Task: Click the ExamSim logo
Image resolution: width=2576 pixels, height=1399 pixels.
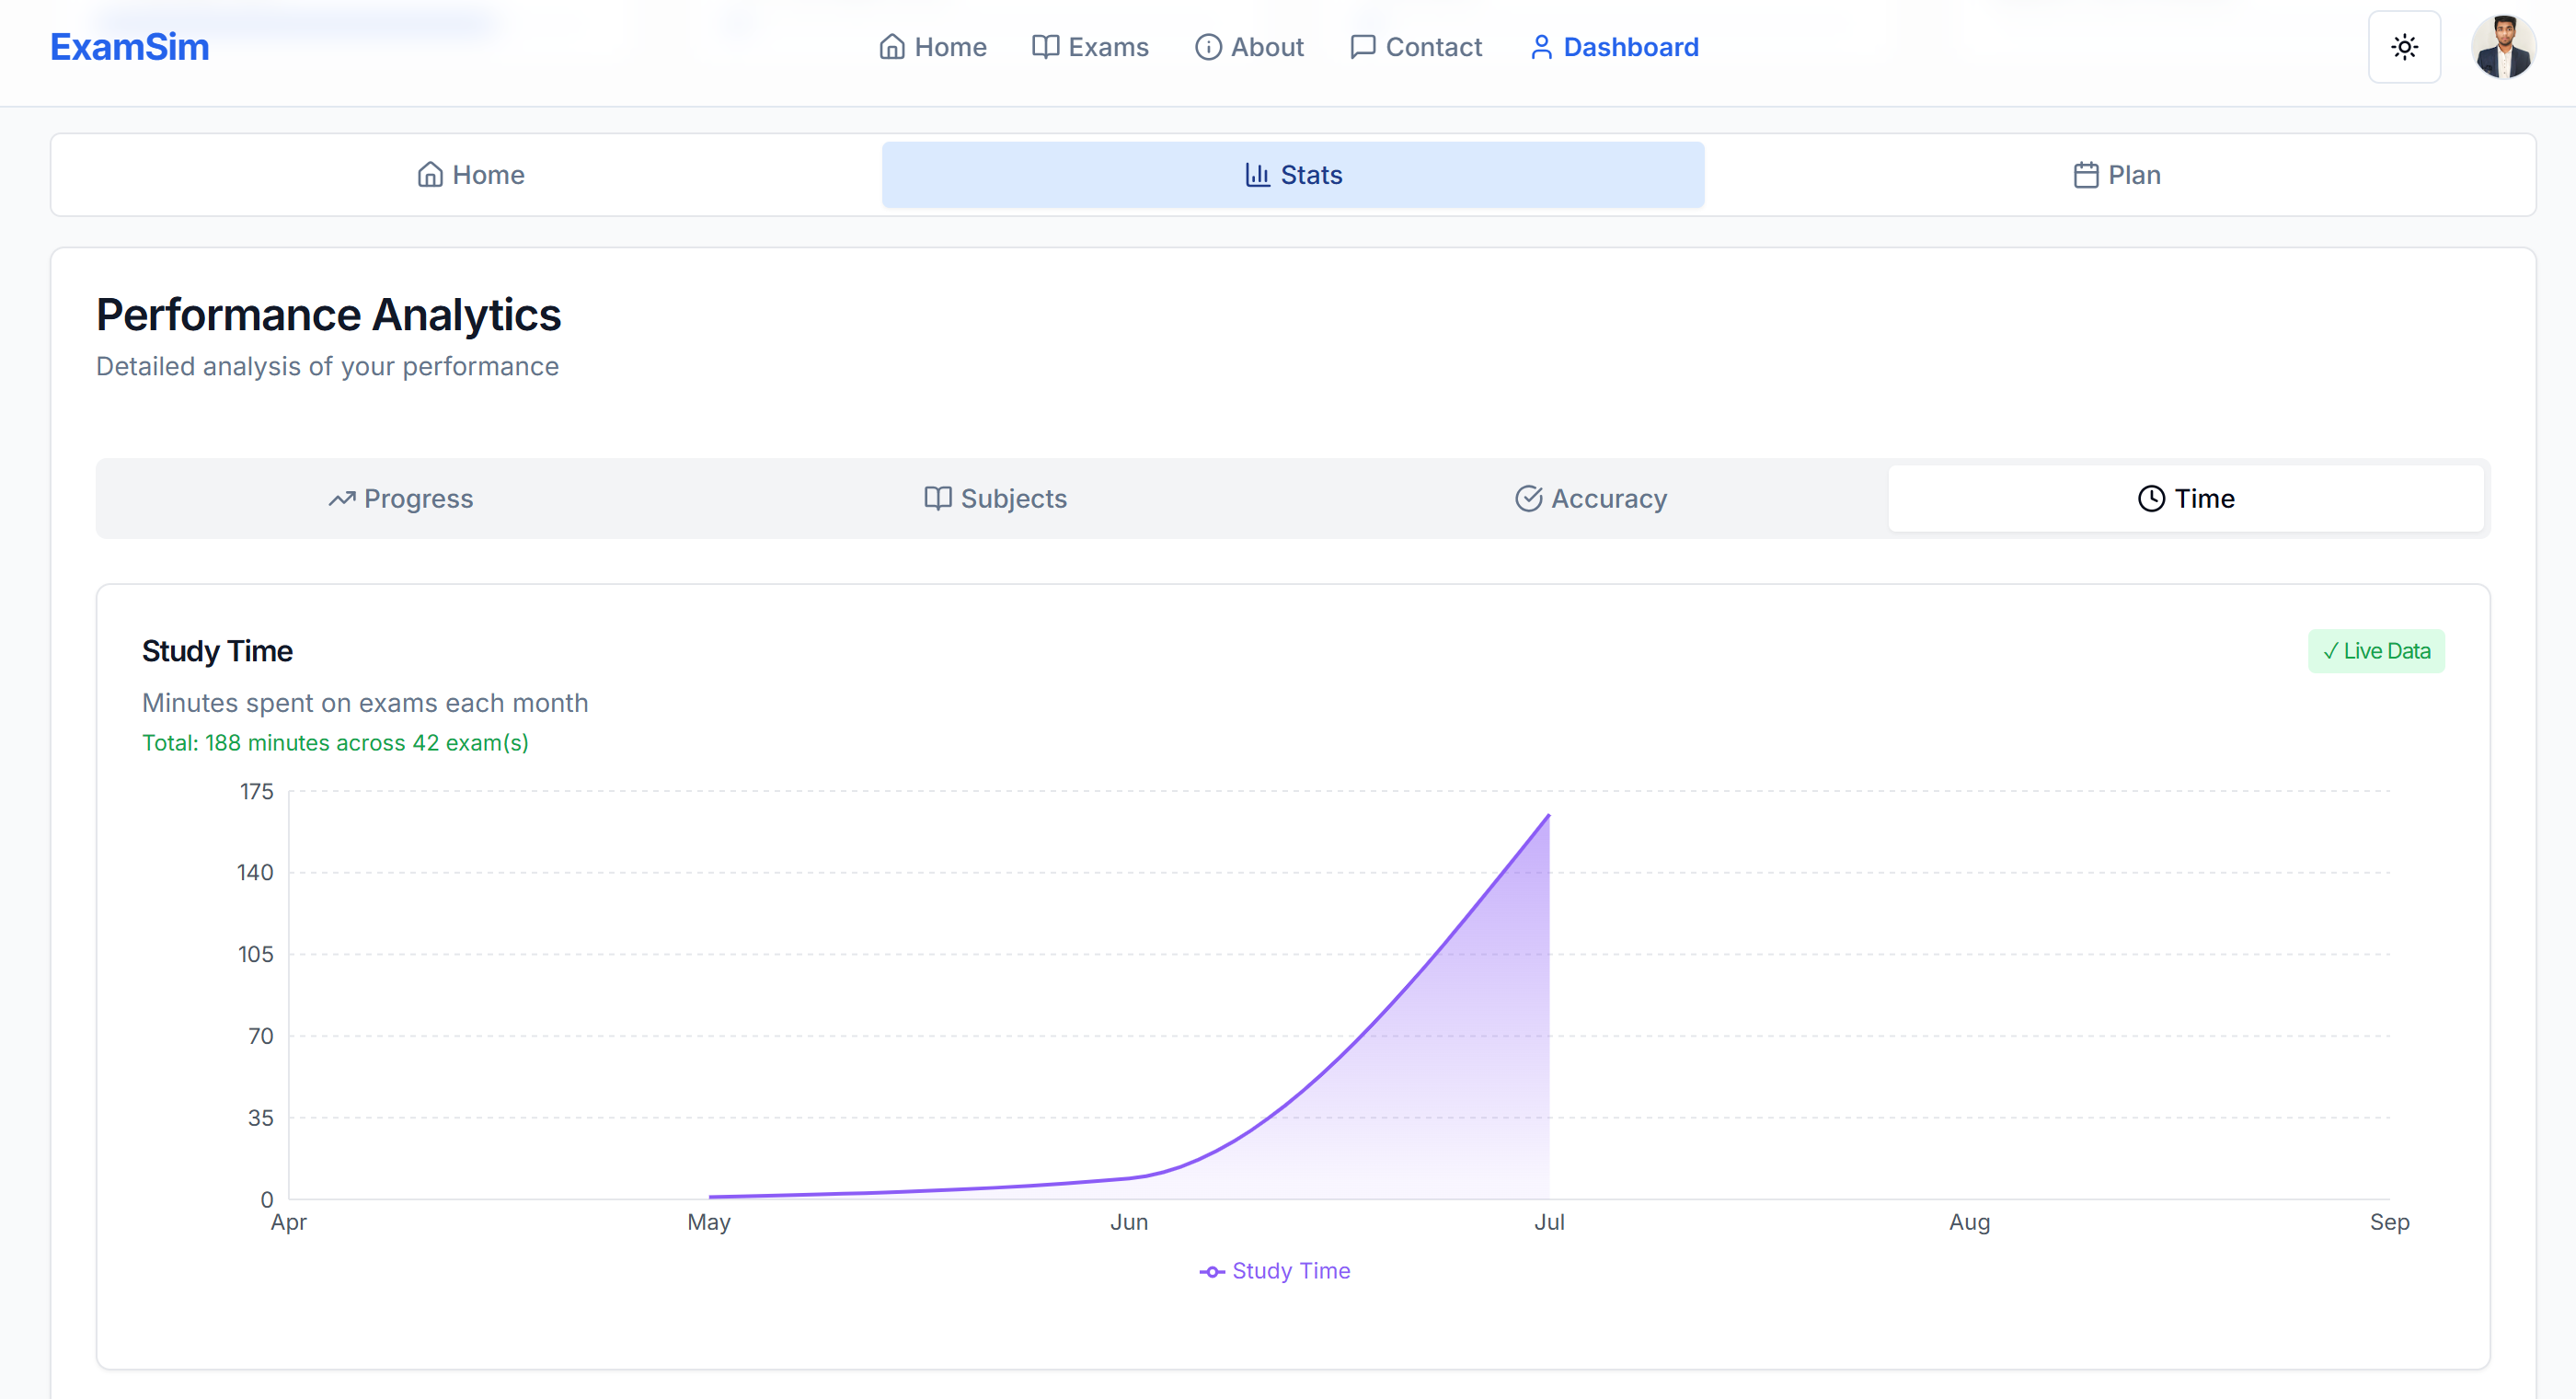Action: (129, 47)
